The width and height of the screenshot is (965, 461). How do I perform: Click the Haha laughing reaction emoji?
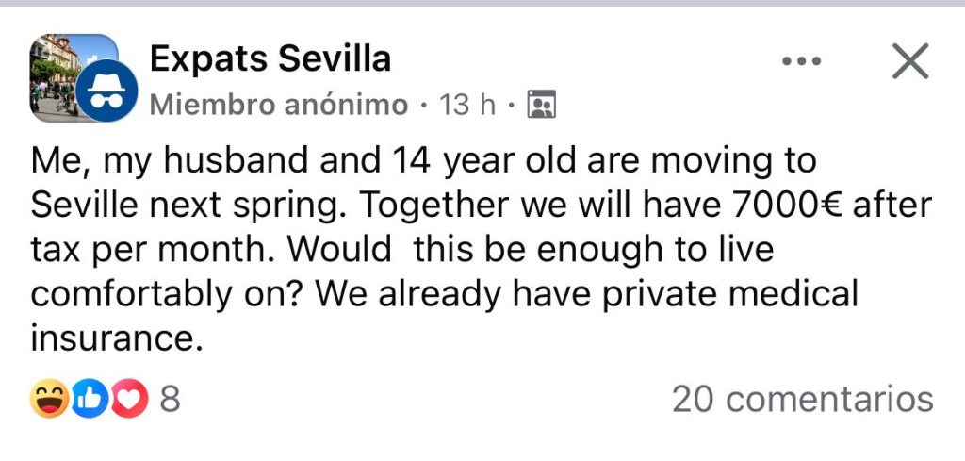[48, 400]
